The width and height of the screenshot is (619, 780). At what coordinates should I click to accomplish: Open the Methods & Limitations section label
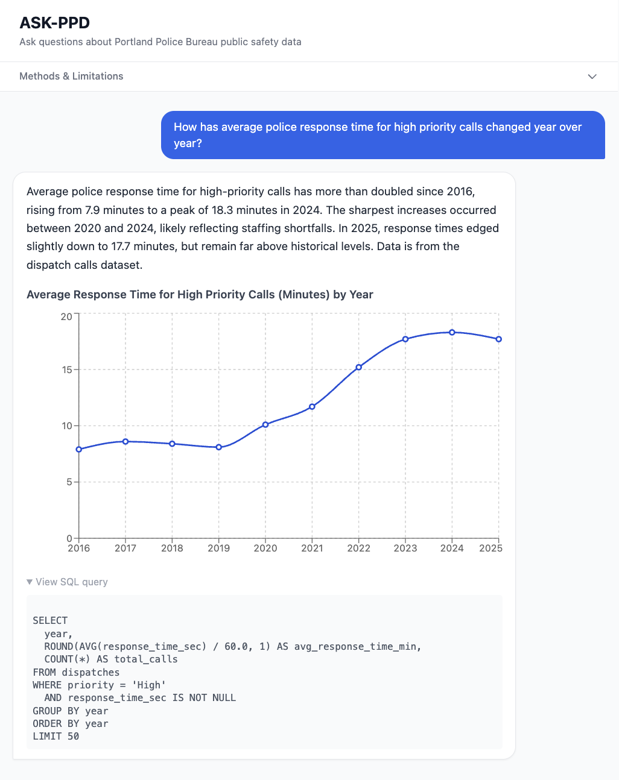point(71,77)
